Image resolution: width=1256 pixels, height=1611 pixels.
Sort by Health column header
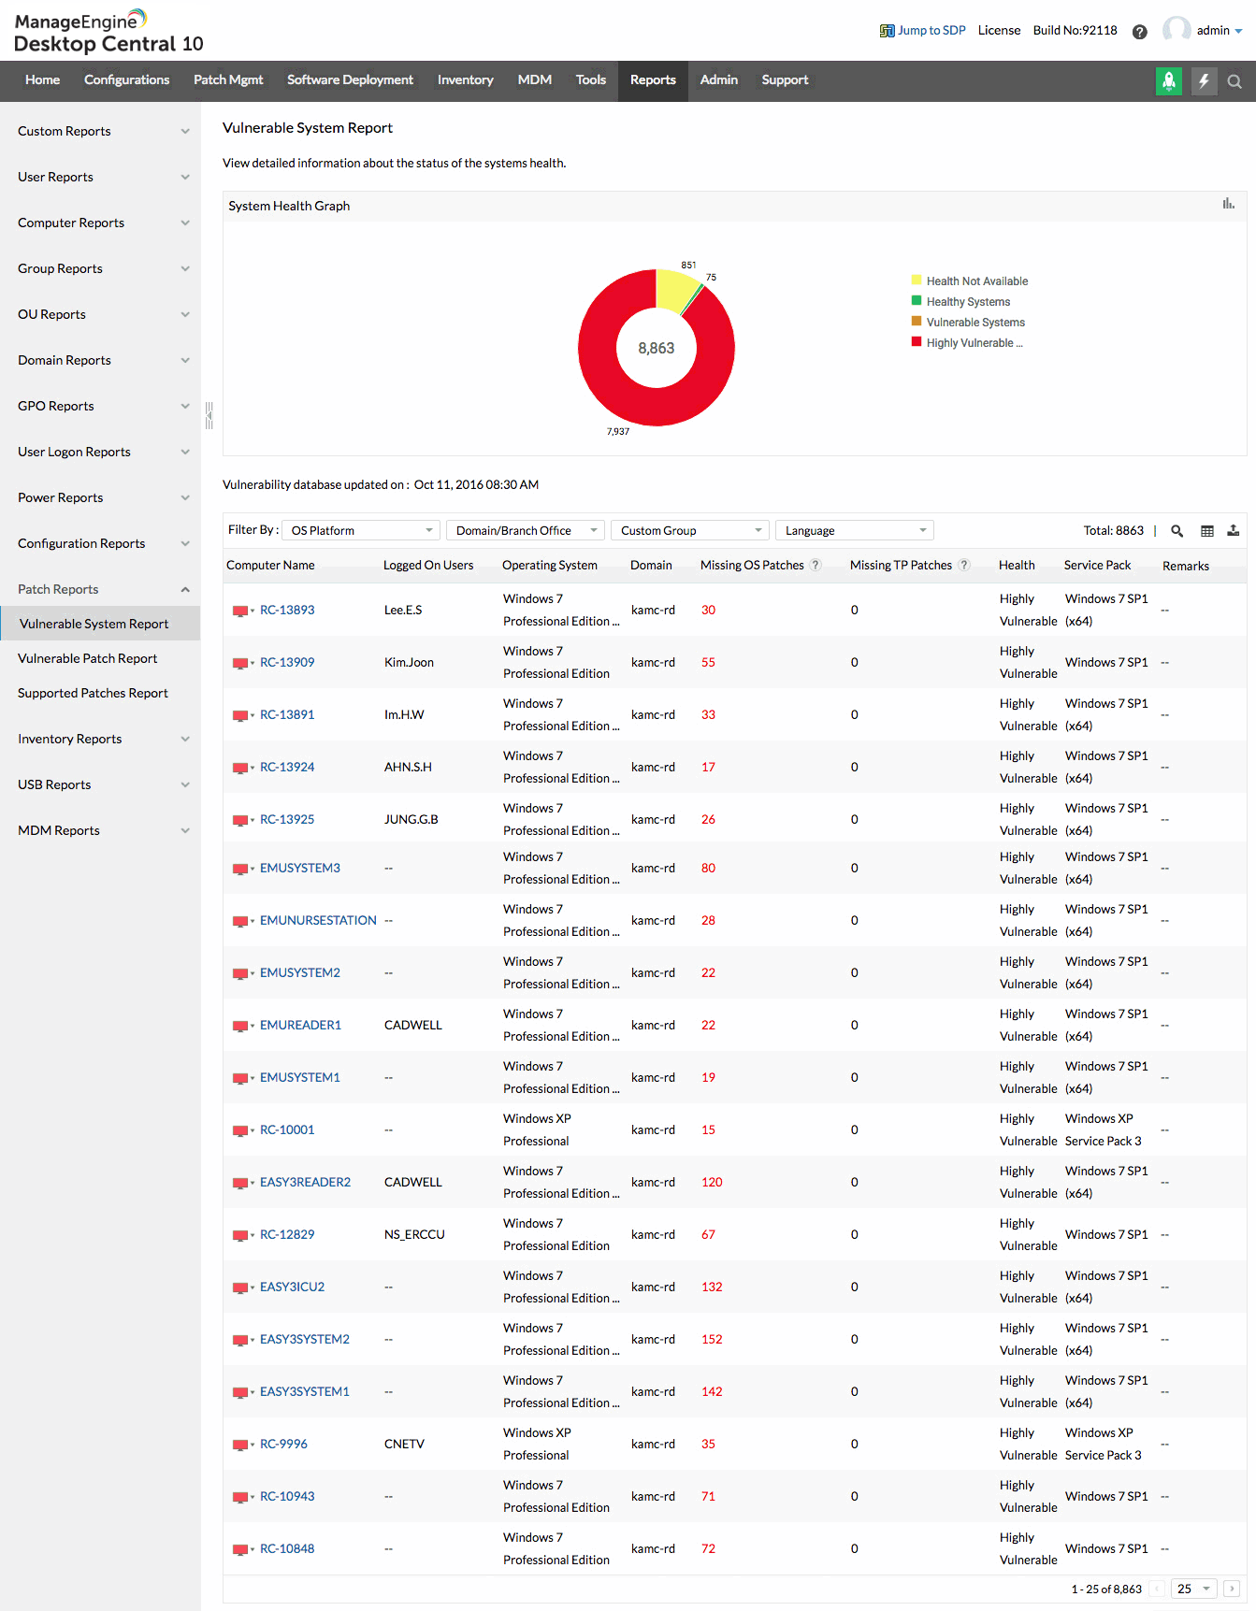point(1017,565)
